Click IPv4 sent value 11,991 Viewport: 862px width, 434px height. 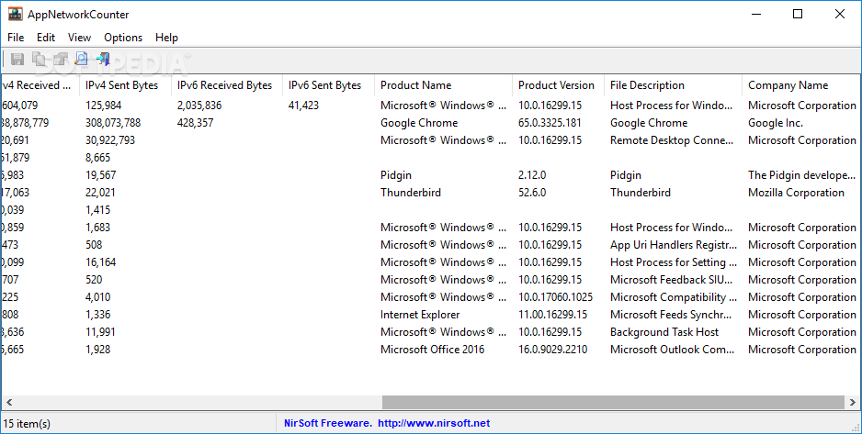coord(100,332)
